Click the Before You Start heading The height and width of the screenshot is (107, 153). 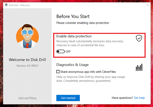[73, 16]
